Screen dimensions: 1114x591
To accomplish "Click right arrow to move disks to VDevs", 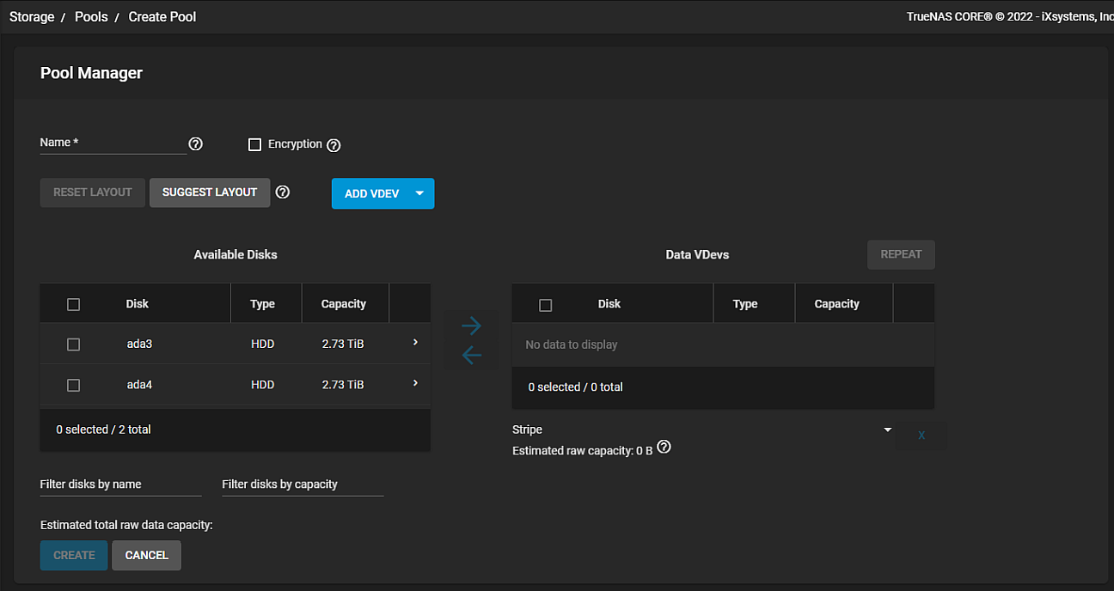I will [x=471, y=326].
